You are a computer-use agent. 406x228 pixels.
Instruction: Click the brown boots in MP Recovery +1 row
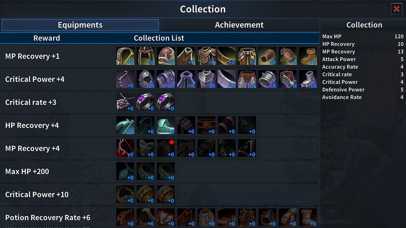pos(308,56)
